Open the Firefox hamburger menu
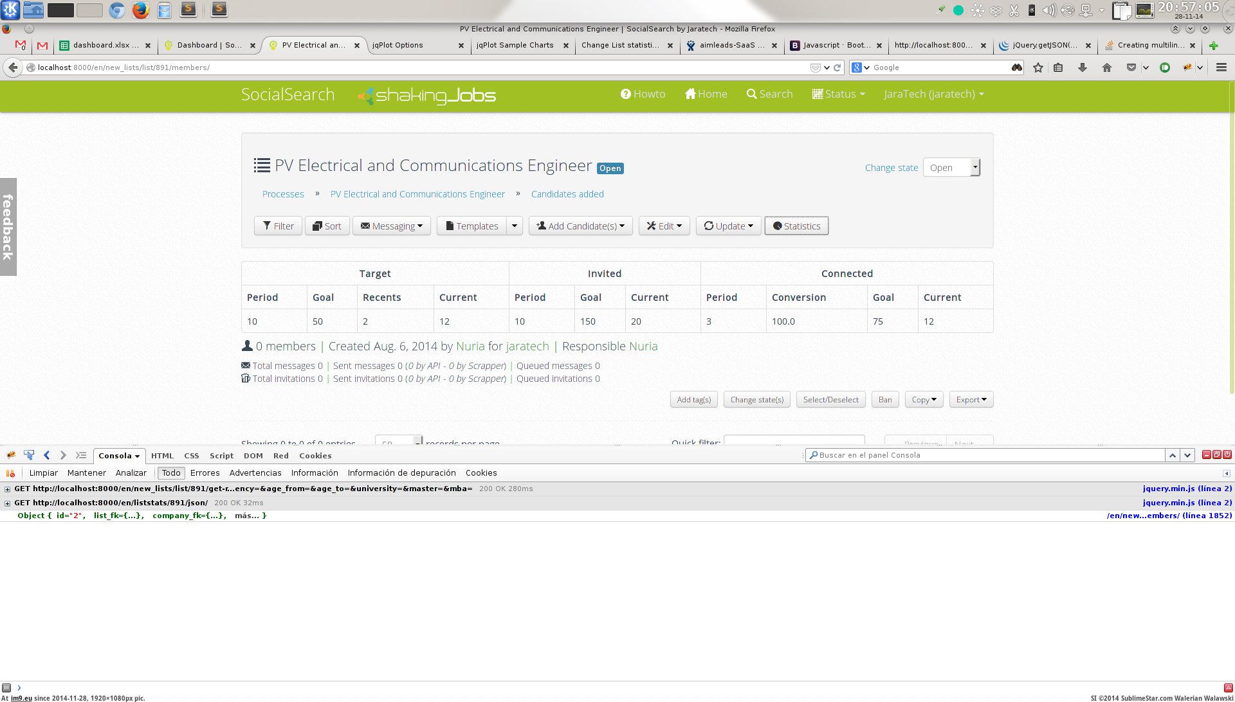This screenshot has width=1235, height=702. point(1221,67)
